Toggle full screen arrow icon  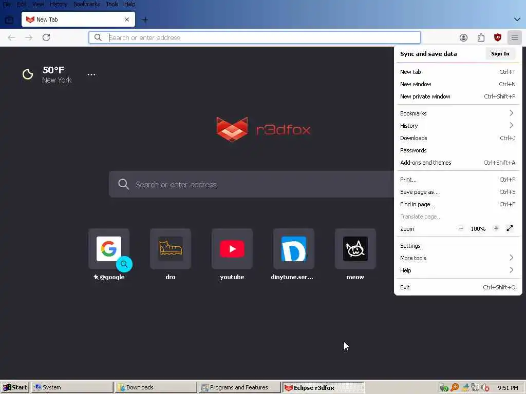click(510, 228)
